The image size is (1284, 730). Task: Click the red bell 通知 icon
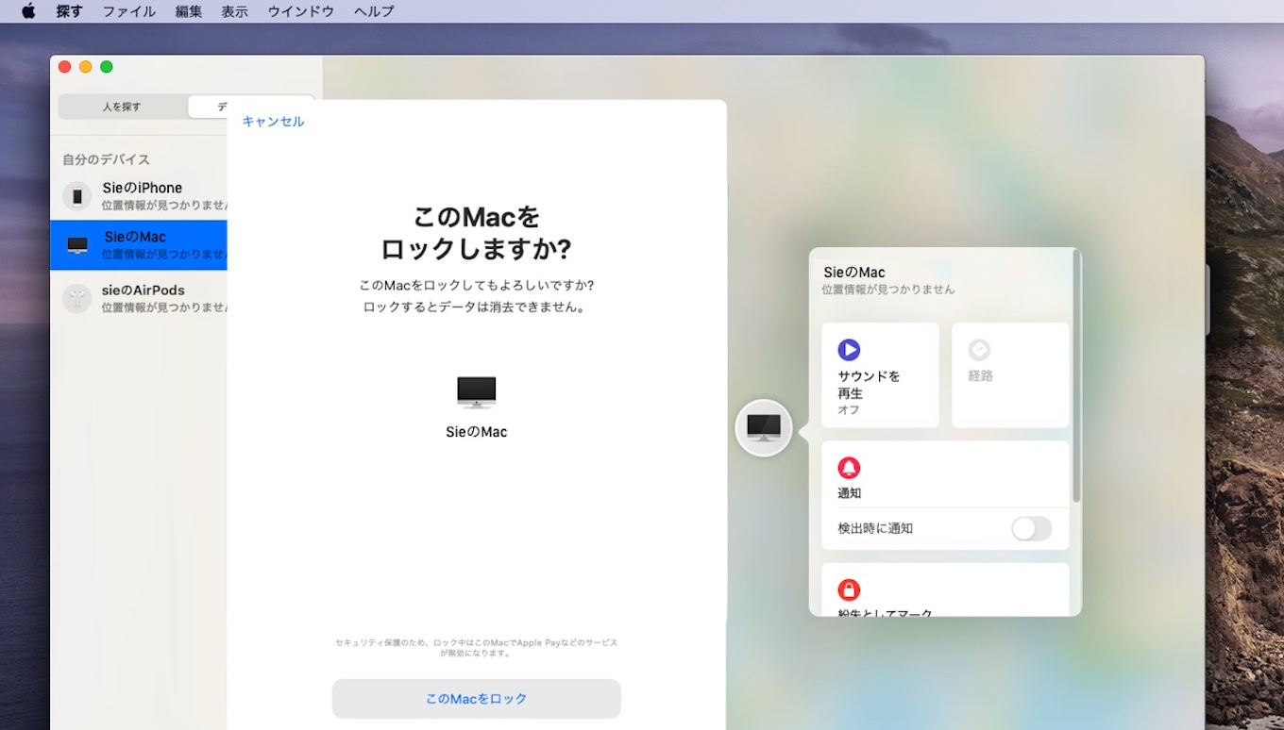coord(849,468)
